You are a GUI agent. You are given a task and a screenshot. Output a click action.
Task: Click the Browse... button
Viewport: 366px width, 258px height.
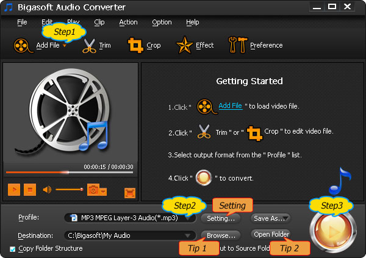pyautogui.click(x=221, y=235)
